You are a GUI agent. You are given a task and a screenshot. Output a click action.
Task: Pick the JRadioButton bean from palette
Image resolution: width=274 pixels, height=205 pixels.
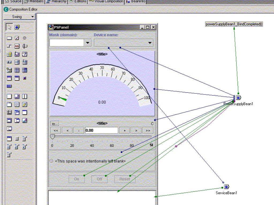coord(24,38)
